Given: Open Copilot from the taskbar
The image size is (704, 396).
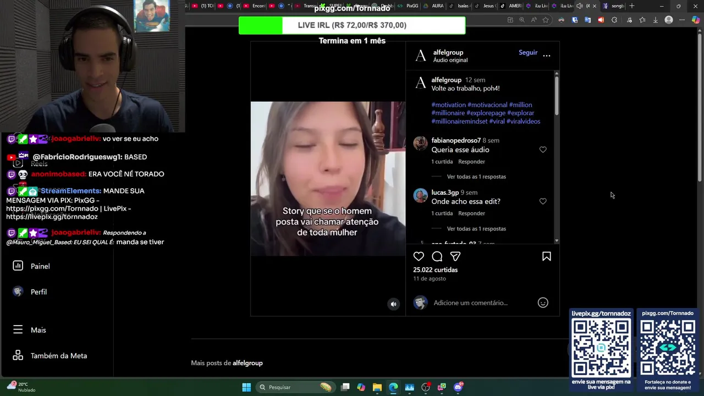Looking at the screenshot, I should tap(361, 387).
